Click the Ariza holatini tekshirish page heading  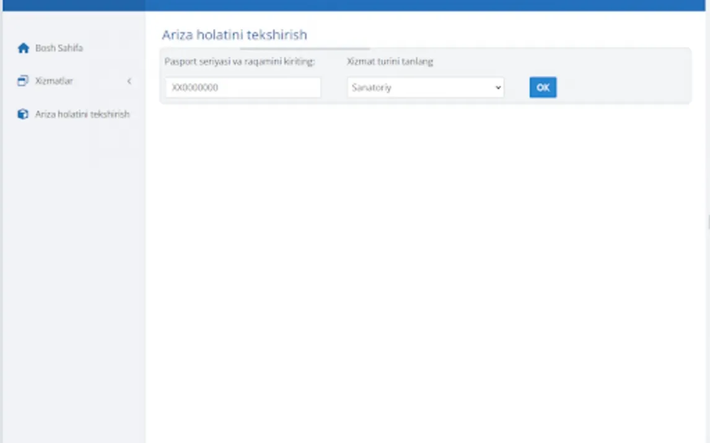tap(235, 35)
